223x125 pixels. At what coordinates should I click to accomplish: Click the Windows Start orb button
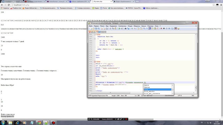(x=3, y=123)
